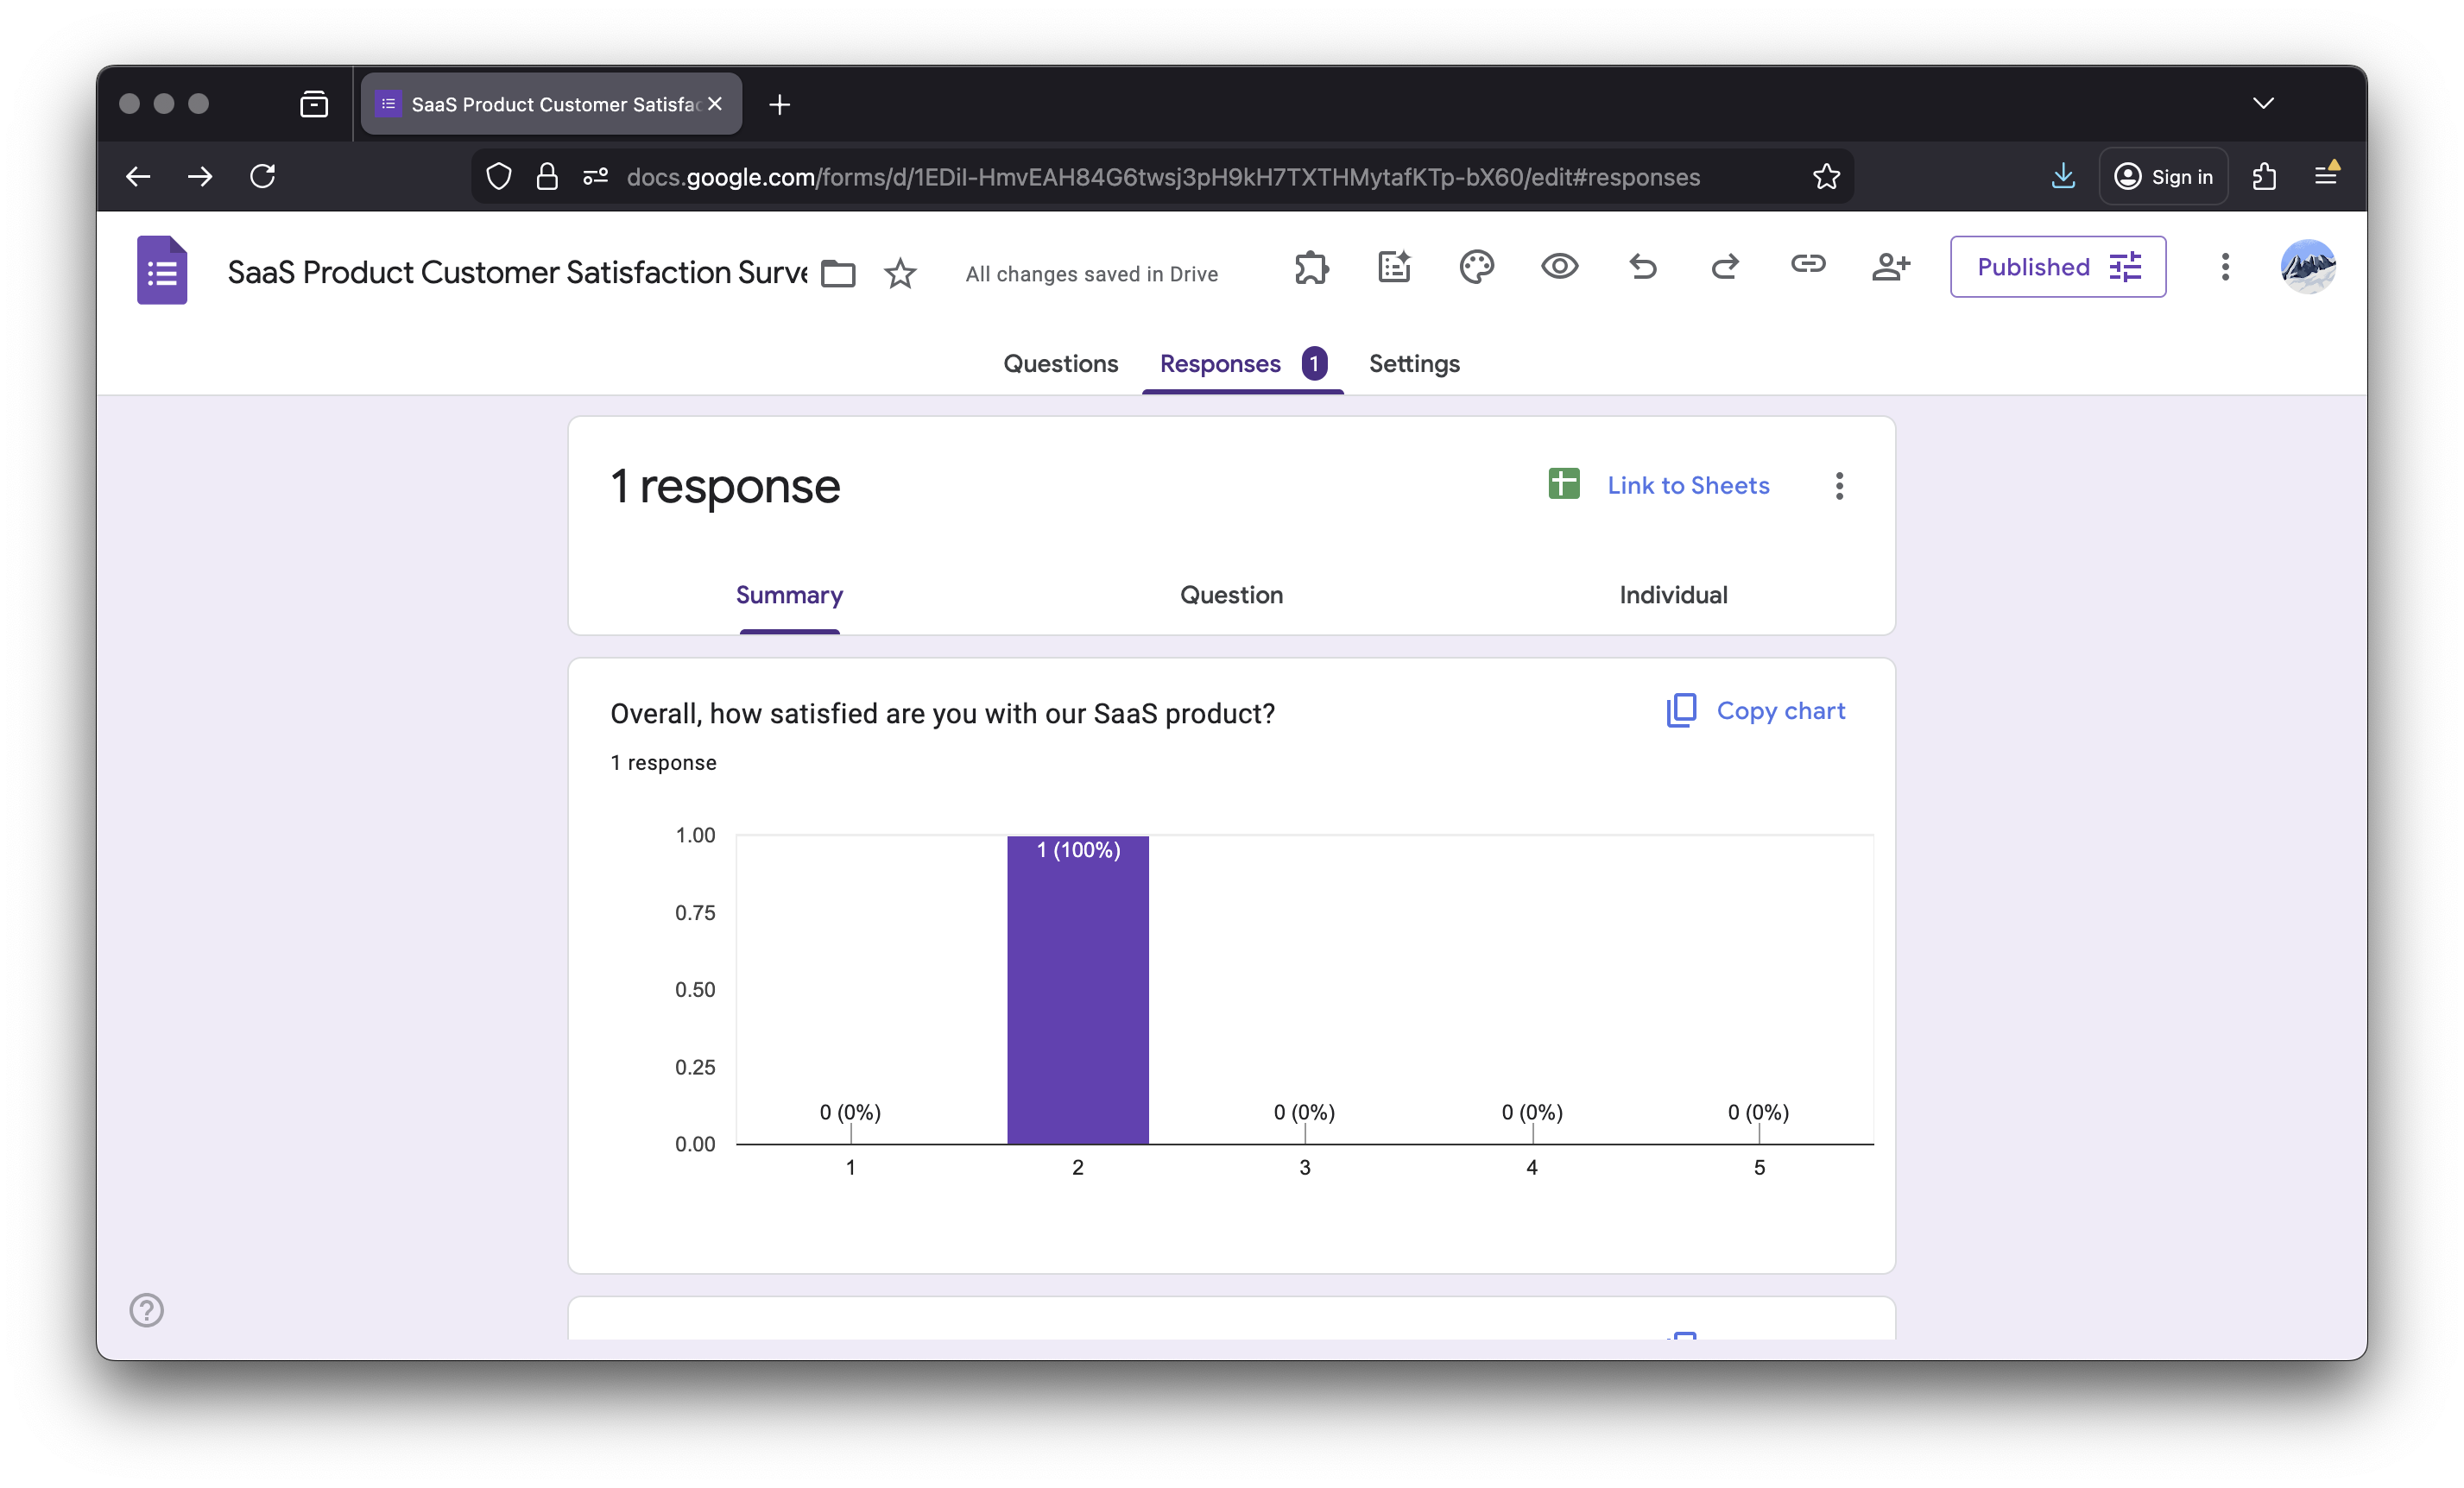Open the Individual responses tab

(1672, 595)
